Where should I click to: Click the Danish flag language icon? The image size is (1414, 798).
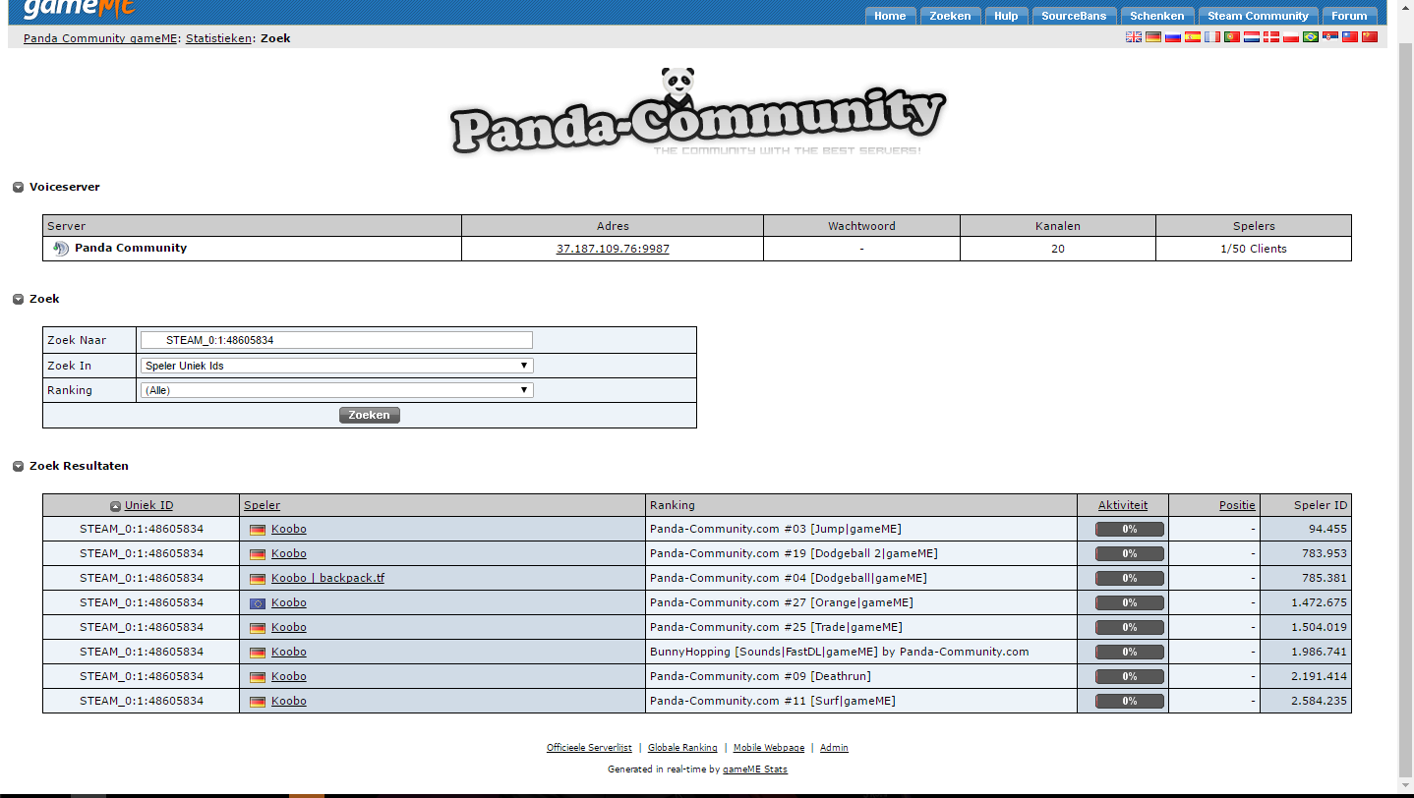pos(1271,37)
